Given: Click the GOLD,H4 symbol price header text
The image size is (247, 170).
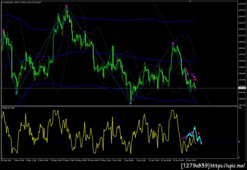Looking at the screenshot, I should pos(23,2).
